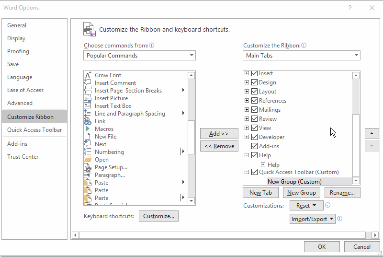
Task: Confirm changes with the OK button
Action: pos(322,247)
